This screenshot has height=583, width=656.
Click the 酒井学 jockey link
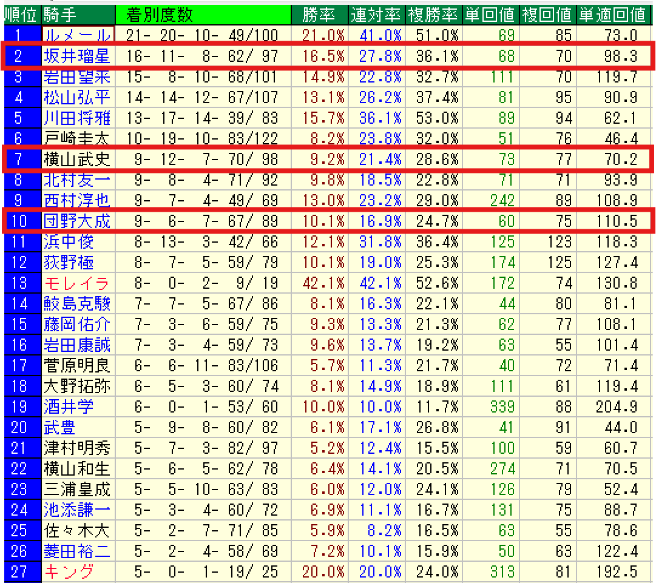click(69, 406)
